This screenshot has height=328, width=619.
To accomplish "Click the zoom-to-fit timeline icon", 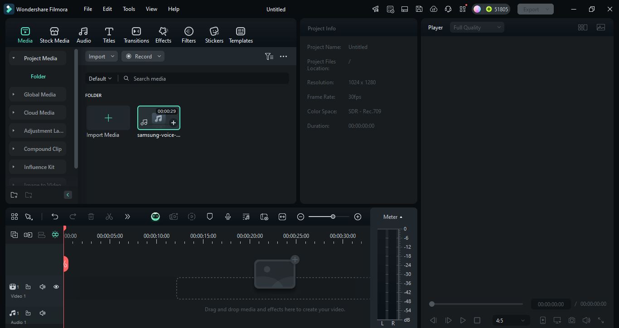I will tap(282, 217).
